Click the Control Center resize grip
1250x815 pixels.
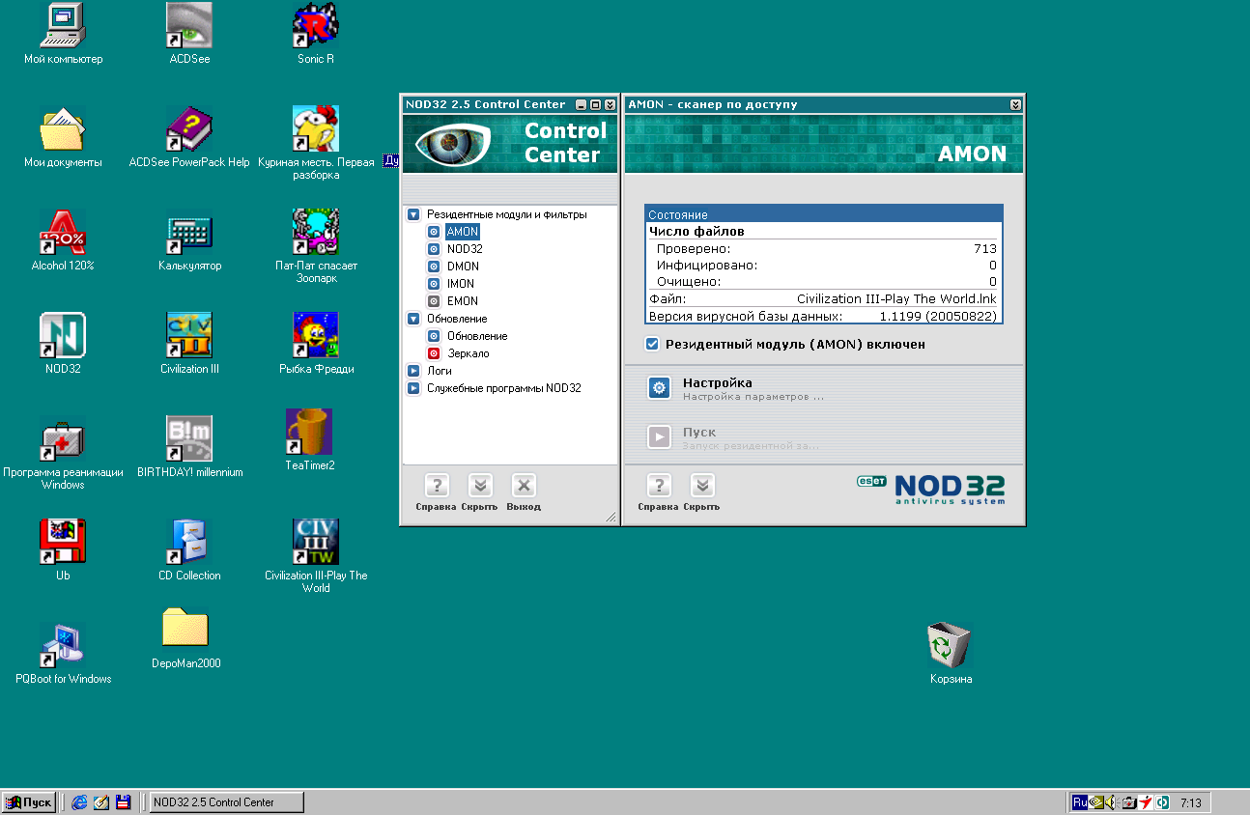(x=611, y=518)
